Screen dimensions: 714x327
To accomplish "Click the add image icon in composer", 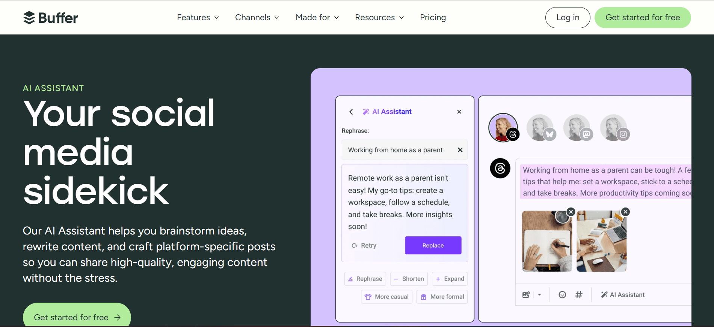I will tap(526, 295).
